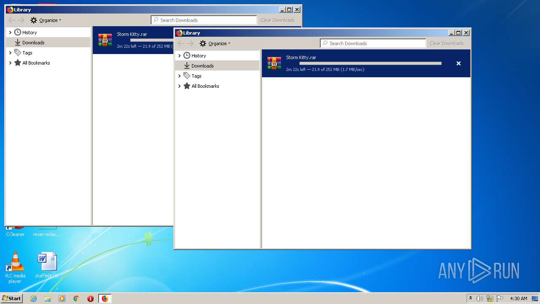Click Clear Downloads in front Library window

(x=447, y=43)
